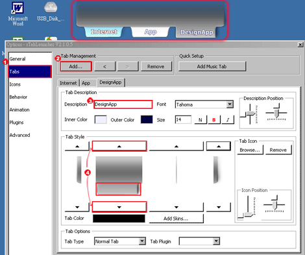The height and width of the screenshot is (255, 305).
Task: Open the Animation options category
Action: (x=30, y=110)
